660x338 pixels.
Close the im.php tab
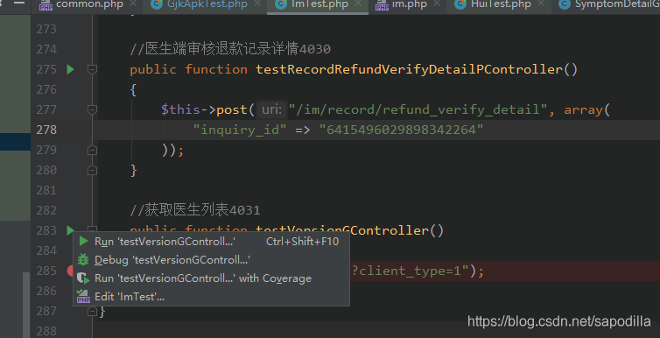[437, 4]
